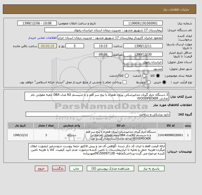This screenshot has width=202, height=195.
Task: Click the response deadline date 1399/12/11
Action: 143,46
